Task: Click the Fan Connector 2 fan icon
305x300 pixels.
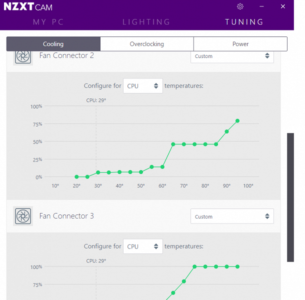Action: point(22,56)
